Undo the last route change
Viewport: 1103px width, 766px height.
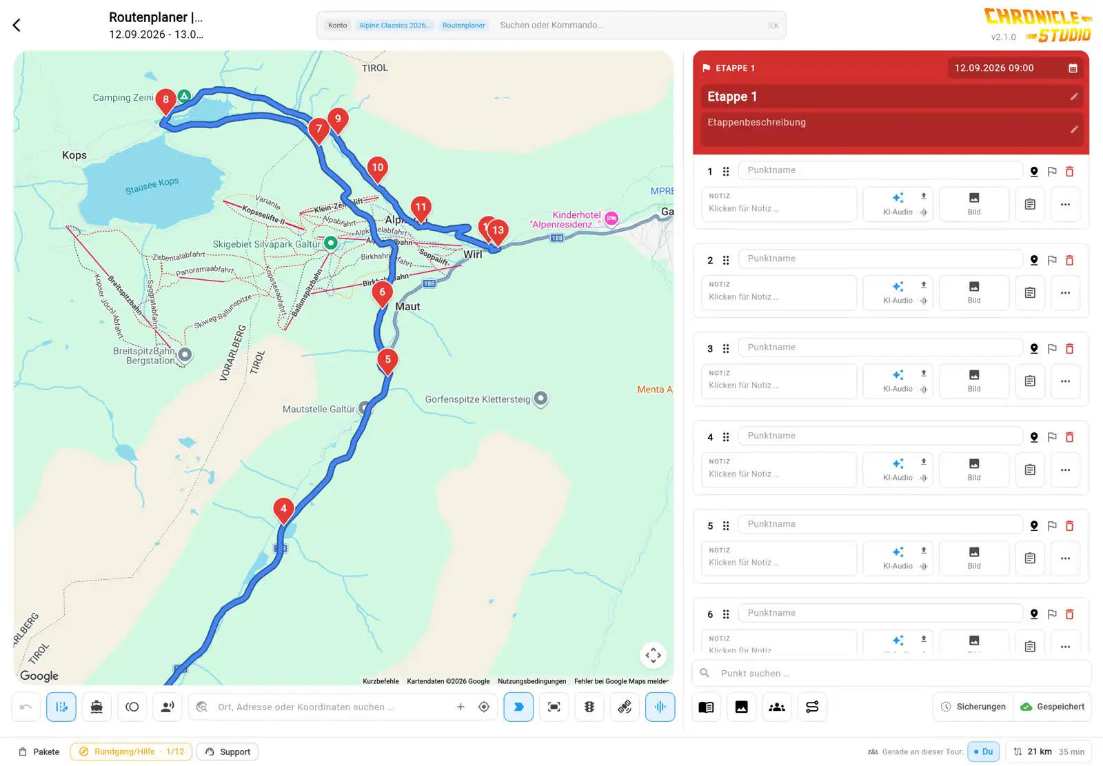click(x=26, y=707)
